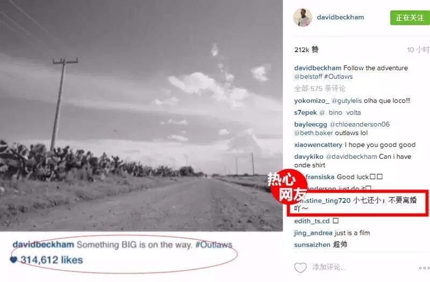Click the heart like icon beside comment box
Screen dimensions: 430x282
click(x=300, y=267)
